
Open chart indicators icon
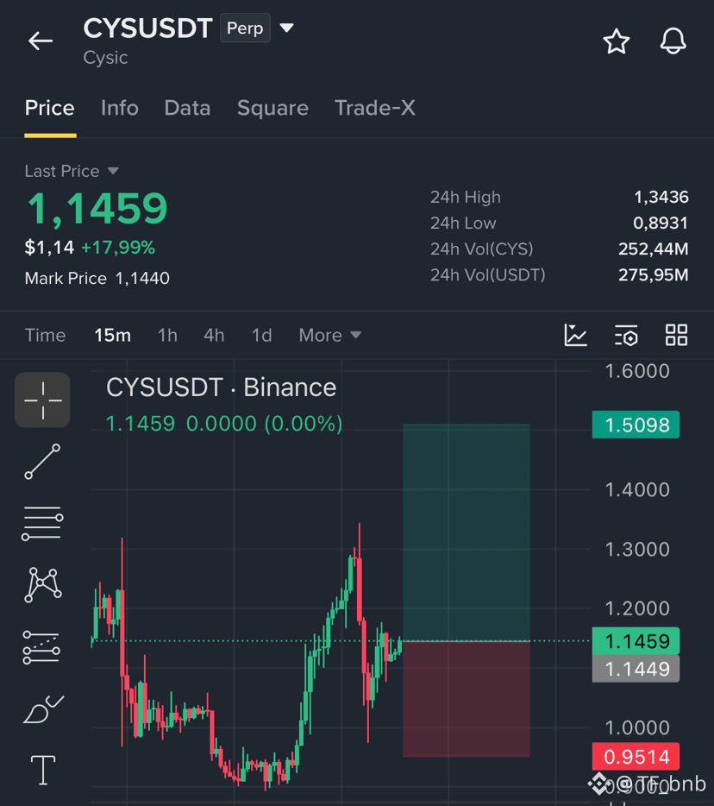click(x=575, y=335)
